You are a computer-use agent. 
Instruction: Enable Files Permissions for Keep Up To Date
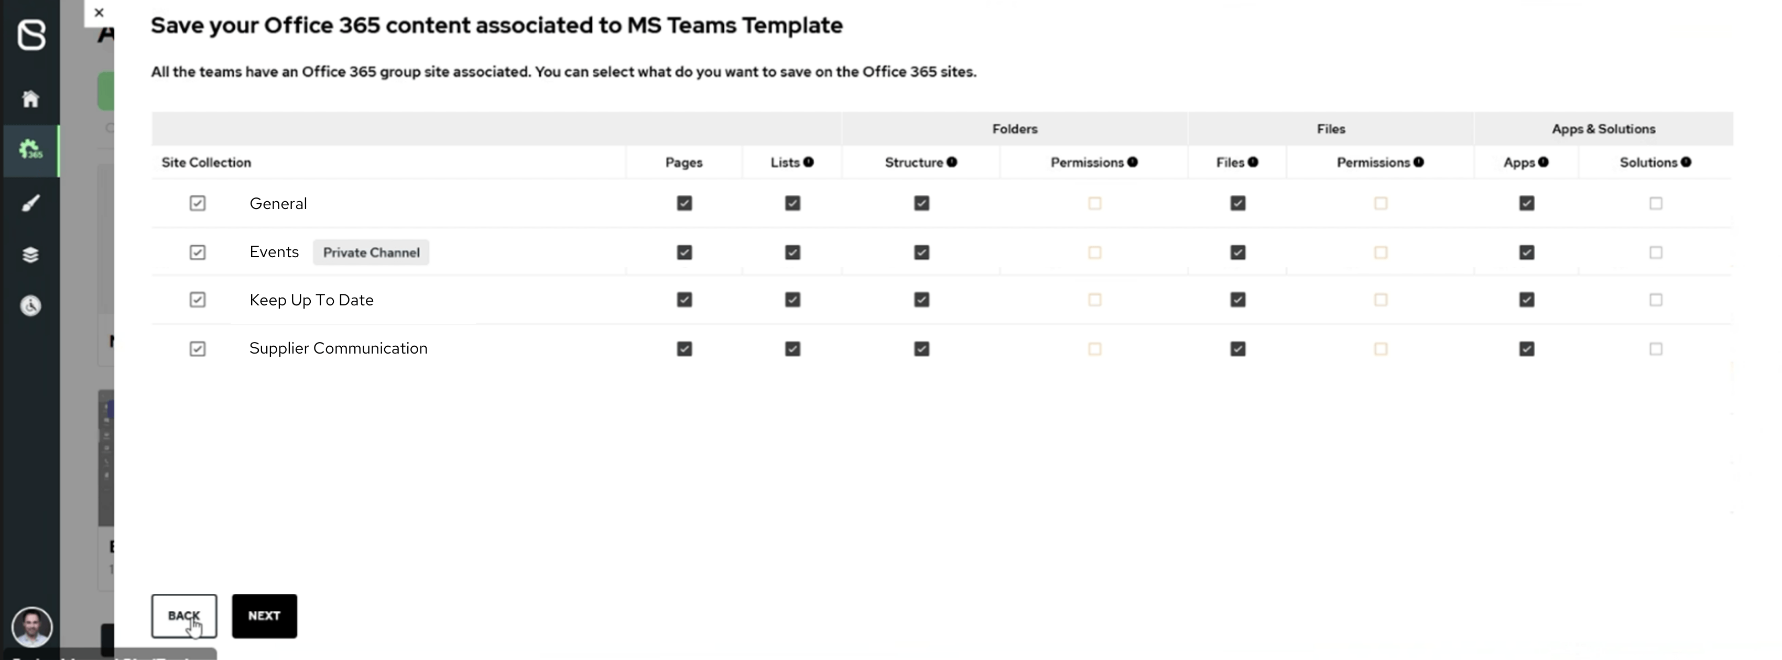point(1381,299)
